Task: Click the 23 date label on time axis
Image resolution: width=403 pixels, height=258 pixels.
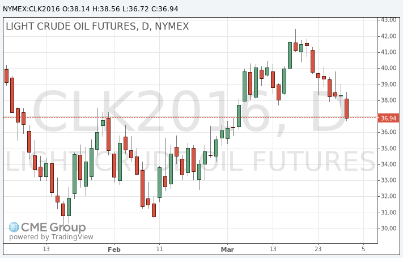Action: 319,249
